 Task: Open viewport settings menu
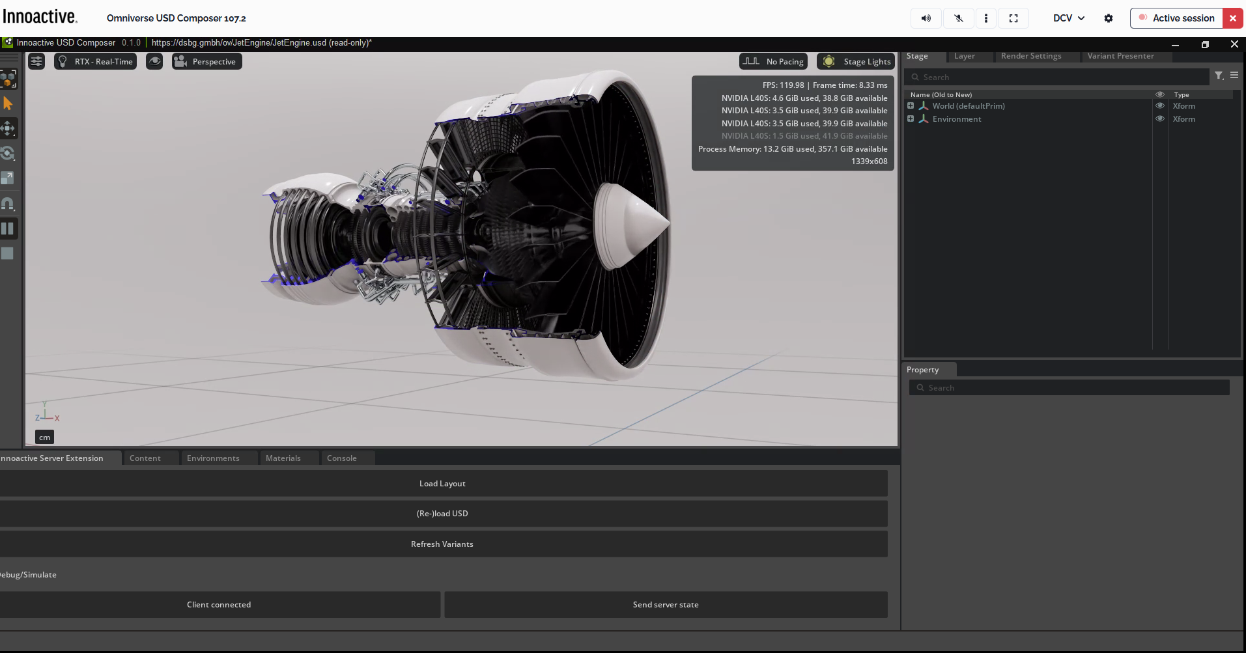[x=36, y=61]
